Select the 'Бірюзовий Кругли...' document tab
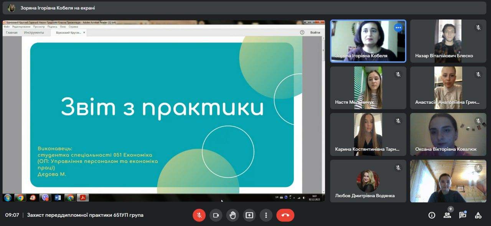The height and width of the screenshot is (226, 491). (x=68, y=33)
